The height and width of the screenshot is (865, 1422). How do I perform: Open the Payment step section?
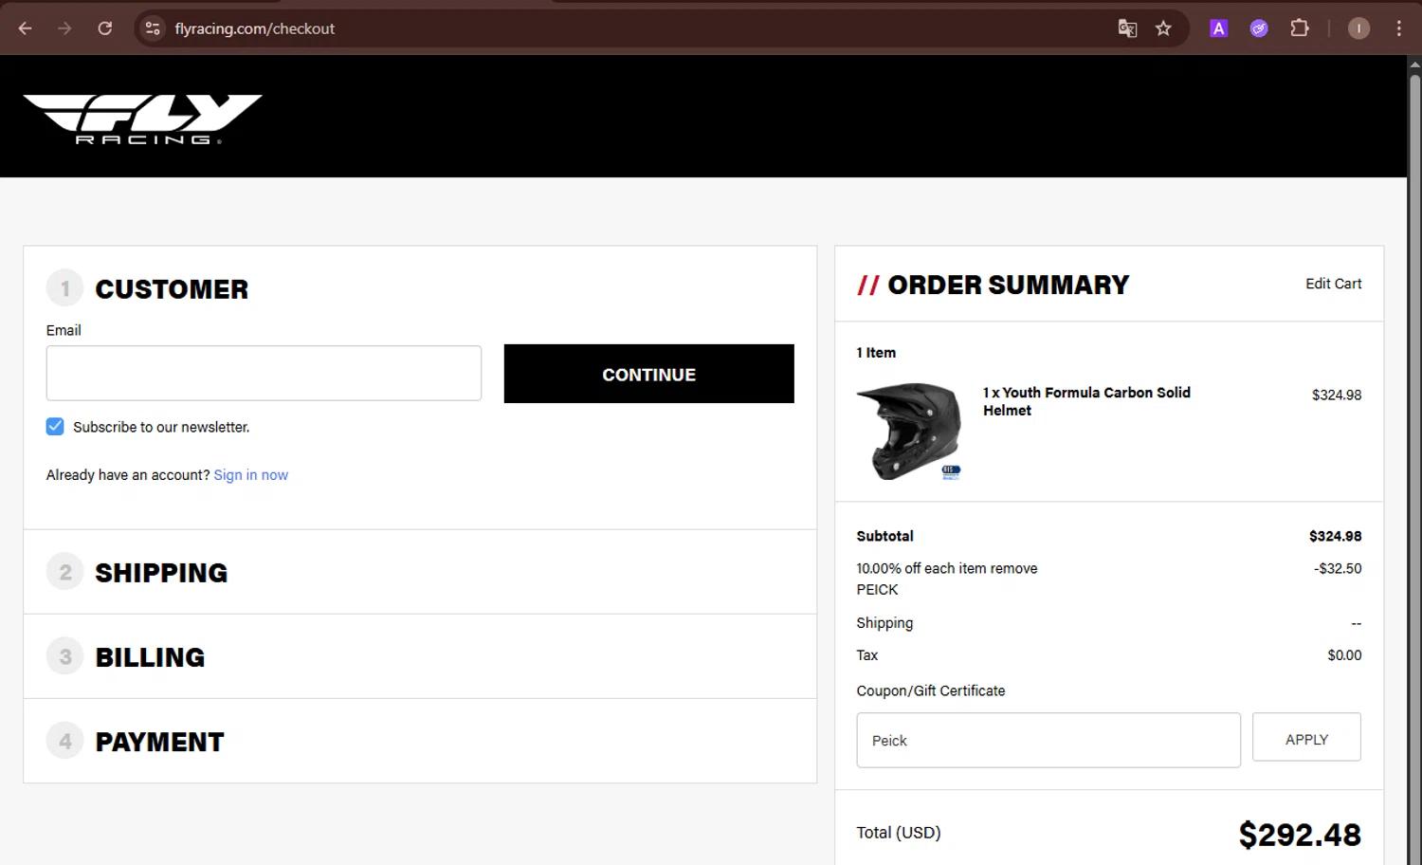coord(420,741)
